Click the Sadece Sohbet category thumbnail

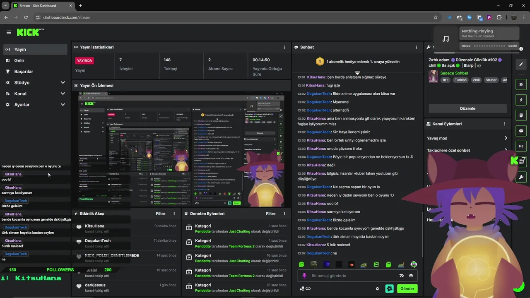pos(433,77)
